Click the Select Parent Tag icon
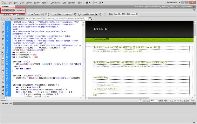The width and height of the screenshot is (197, 124). pos(3,44)
